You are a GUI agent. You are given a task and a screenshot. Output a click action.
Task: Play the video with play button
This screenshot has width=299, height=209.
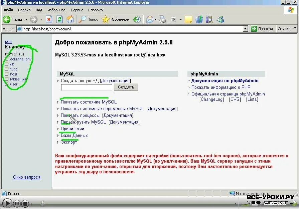tap(7, 203)
